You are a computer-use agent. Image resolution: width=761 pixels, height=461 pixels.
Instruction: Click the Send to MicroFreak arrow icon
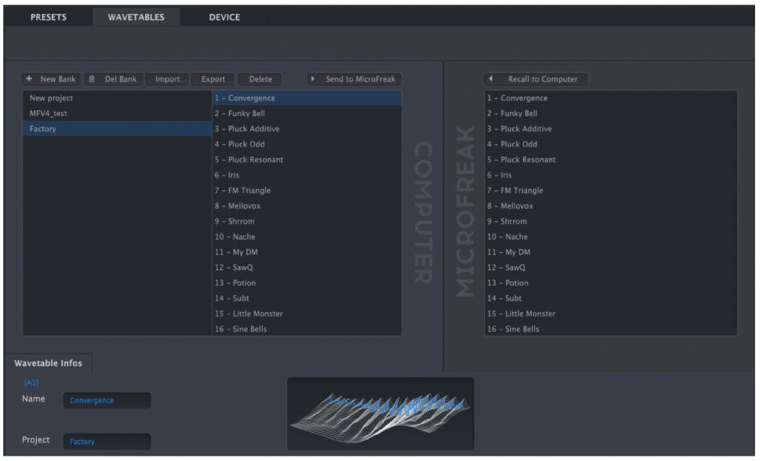(x=313, y=79)
